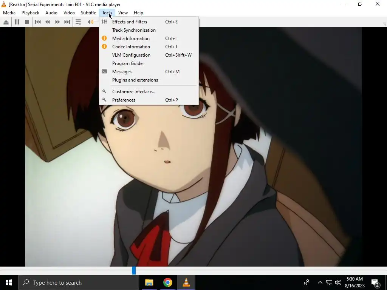The height and width of the screenshot is (290, 387).
Task: Open network status tray icon
Action: 329,282
